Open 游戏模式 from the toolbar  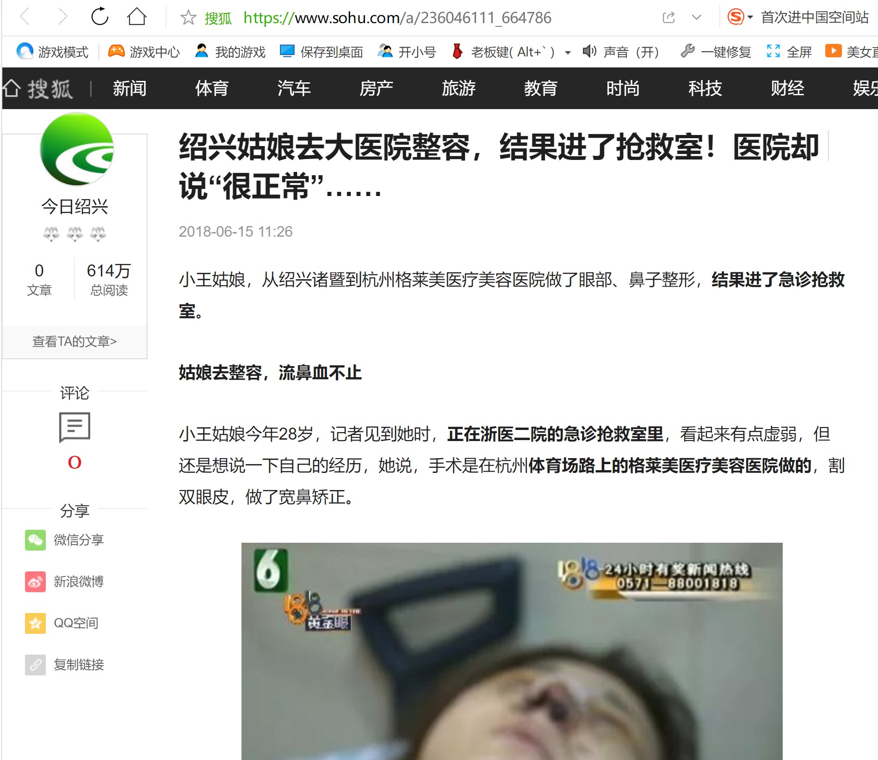click(x=52, y=52)
